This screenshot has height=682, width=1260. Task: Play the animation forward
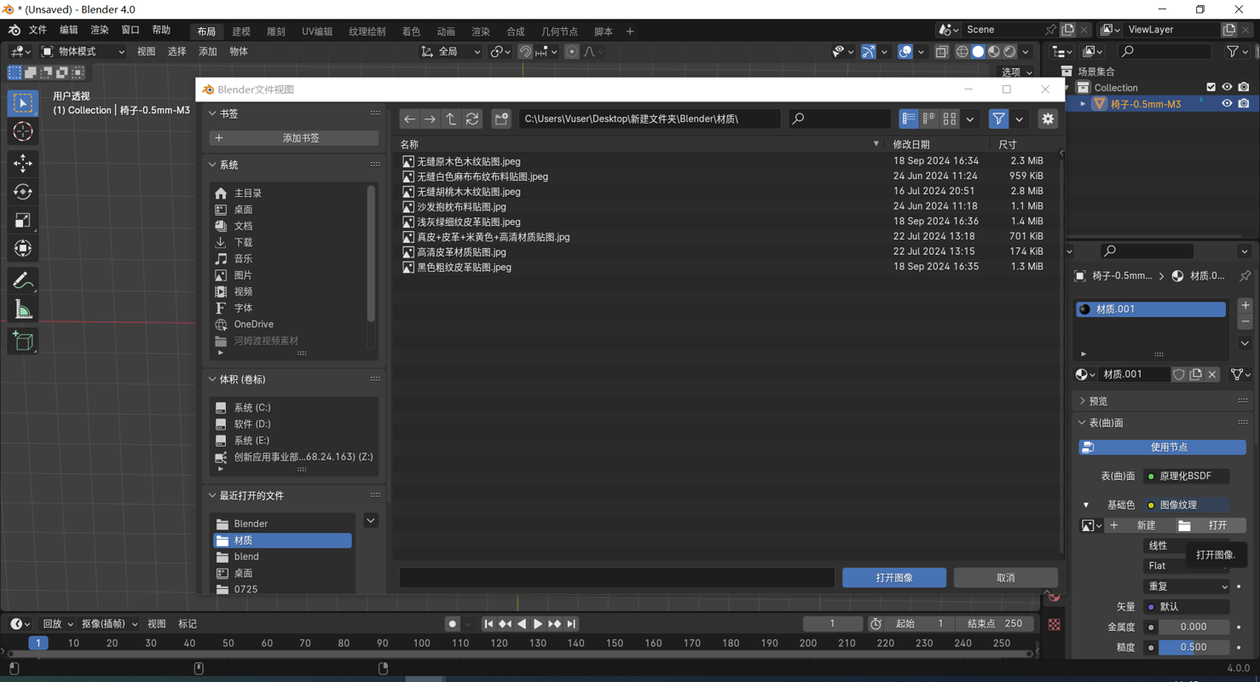(538, 624)
